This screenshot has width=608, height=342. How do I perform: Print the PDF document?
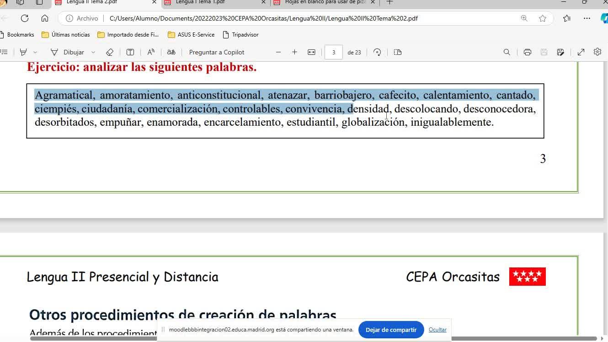tap(528, 52)
